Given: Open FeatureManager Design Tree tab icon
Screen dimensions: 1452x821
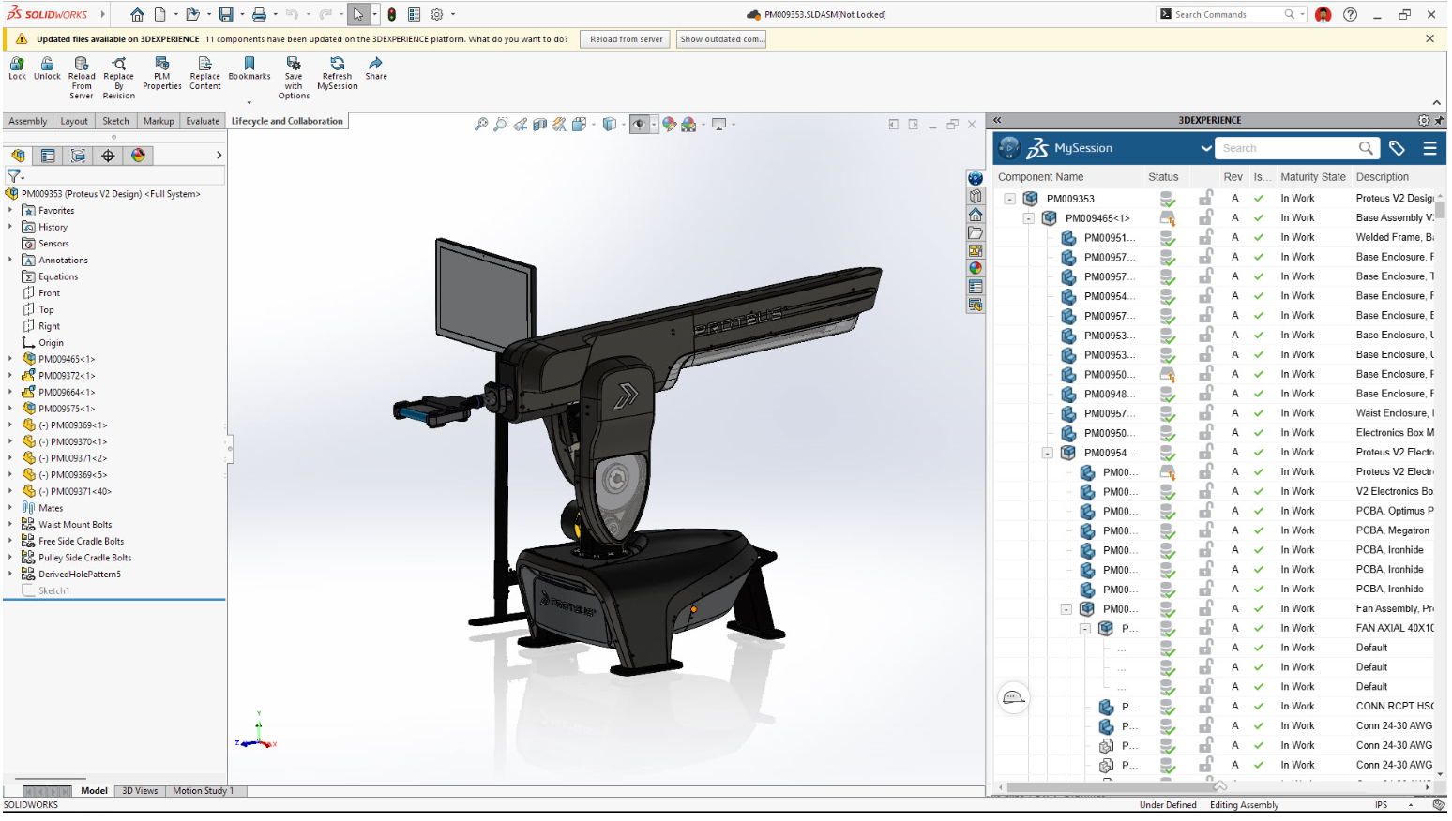Looking at the screenshot, I should (x=18, y=156).
